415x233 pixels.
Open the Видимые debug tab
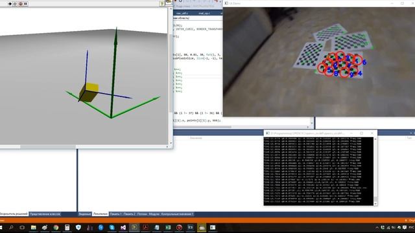85,214
